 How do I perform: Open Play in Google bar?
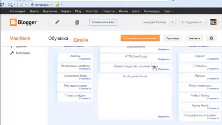(78, 11)
